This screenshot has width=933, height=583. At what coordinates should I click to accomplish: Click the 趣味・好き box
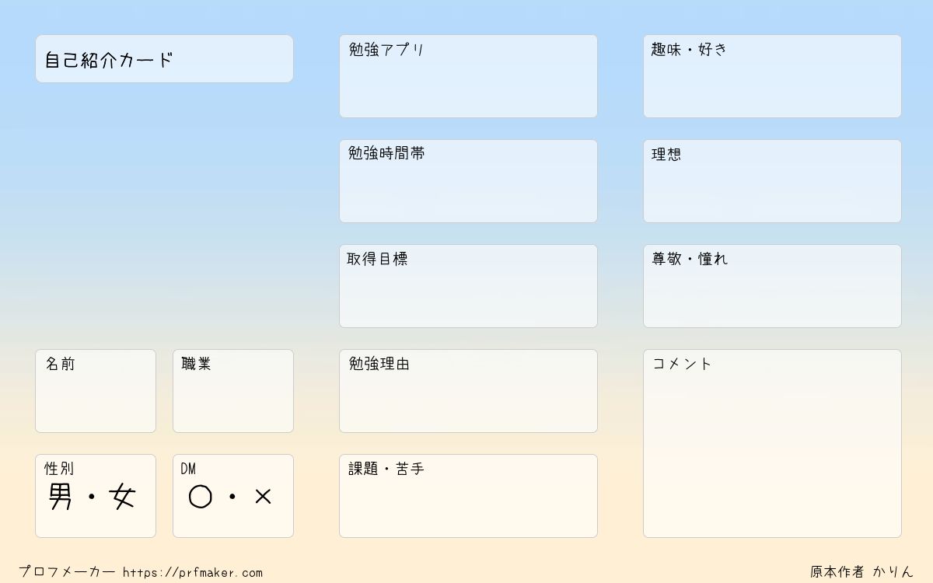(x=772, y=76)
